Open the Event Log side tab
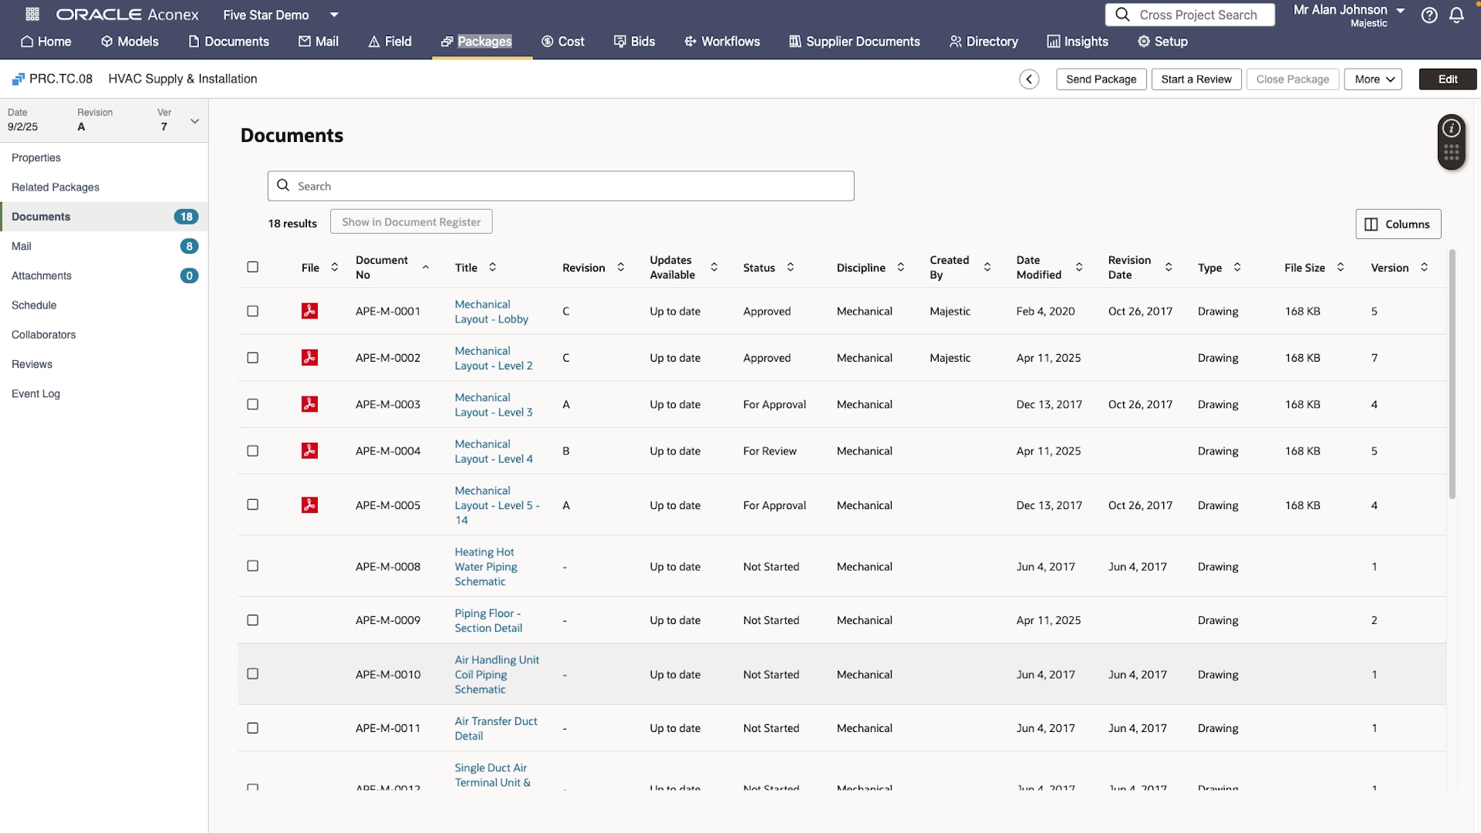 (35, 394)
